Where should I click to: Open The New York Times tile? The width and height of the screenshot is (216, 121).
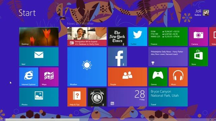click(x=117, y=37)
